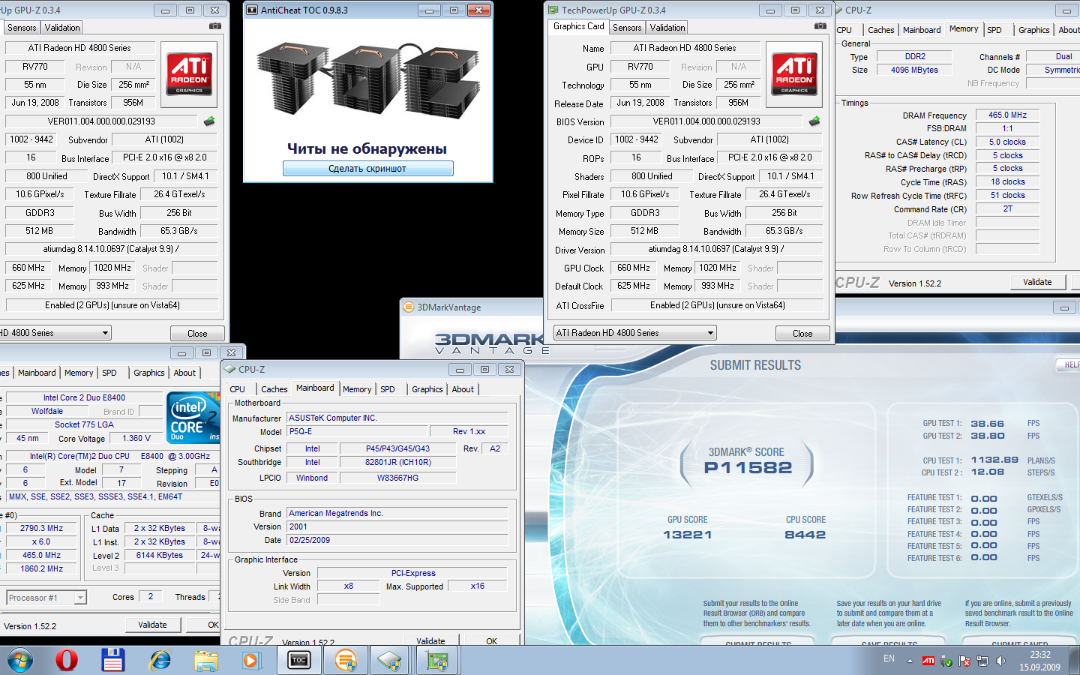
Task: Click Validate in top-right CPU-Z memory window
Action: click(1037, 282)
